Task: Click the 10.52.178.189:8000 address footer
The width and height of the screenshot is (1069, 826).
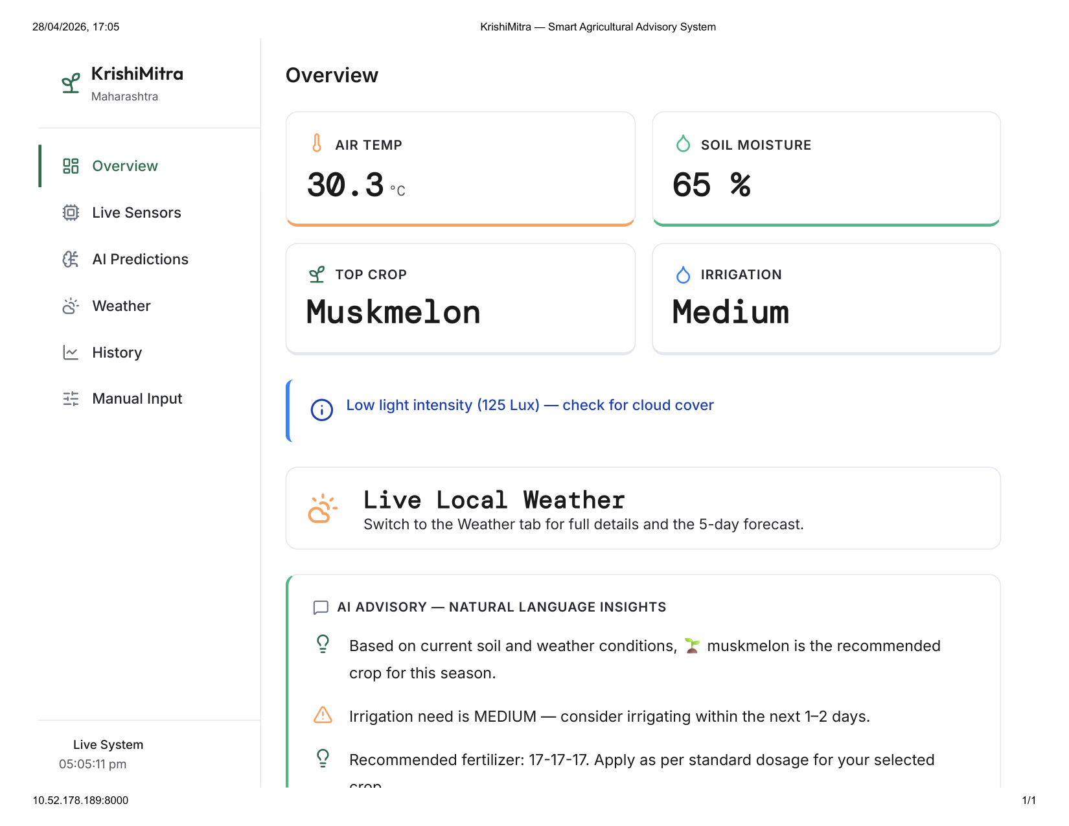Action: pyautogui.click(x=80, y=801)
